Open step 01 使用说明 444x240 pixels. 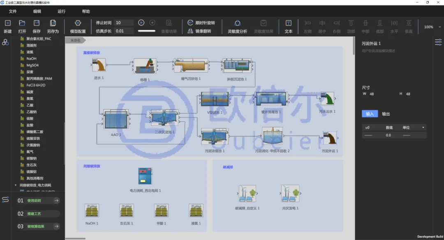pos(39,201)
